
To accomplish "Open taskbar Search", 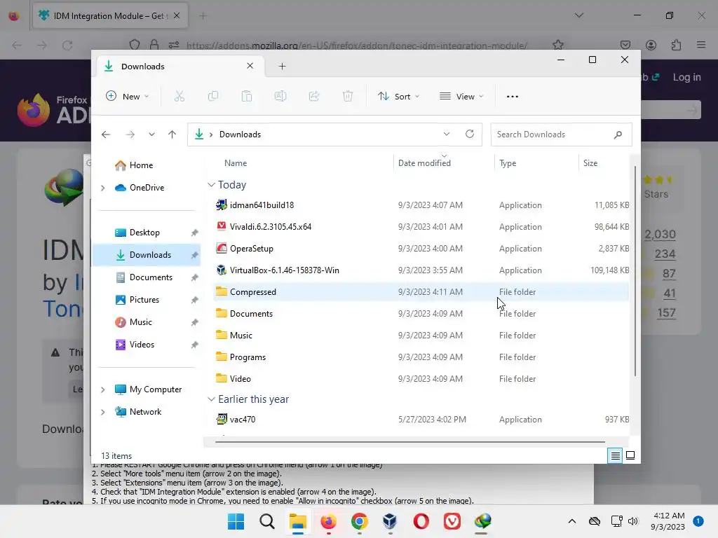I will 267,521.
